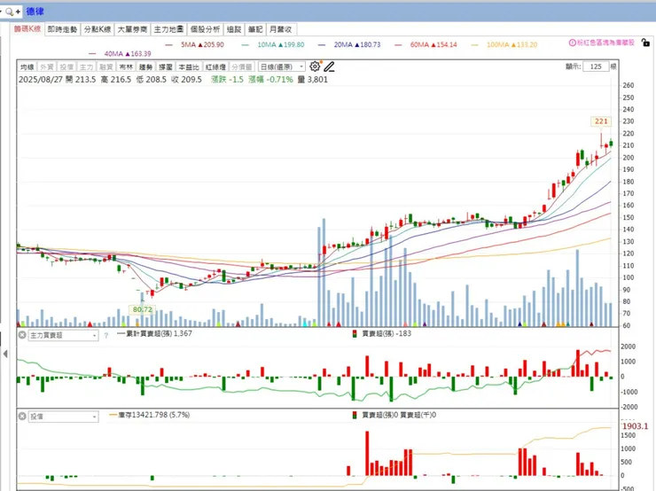The image size is (656, 491).
Task: Open the 日線(還原) period dropdown
Action: (x=282, y=67)
